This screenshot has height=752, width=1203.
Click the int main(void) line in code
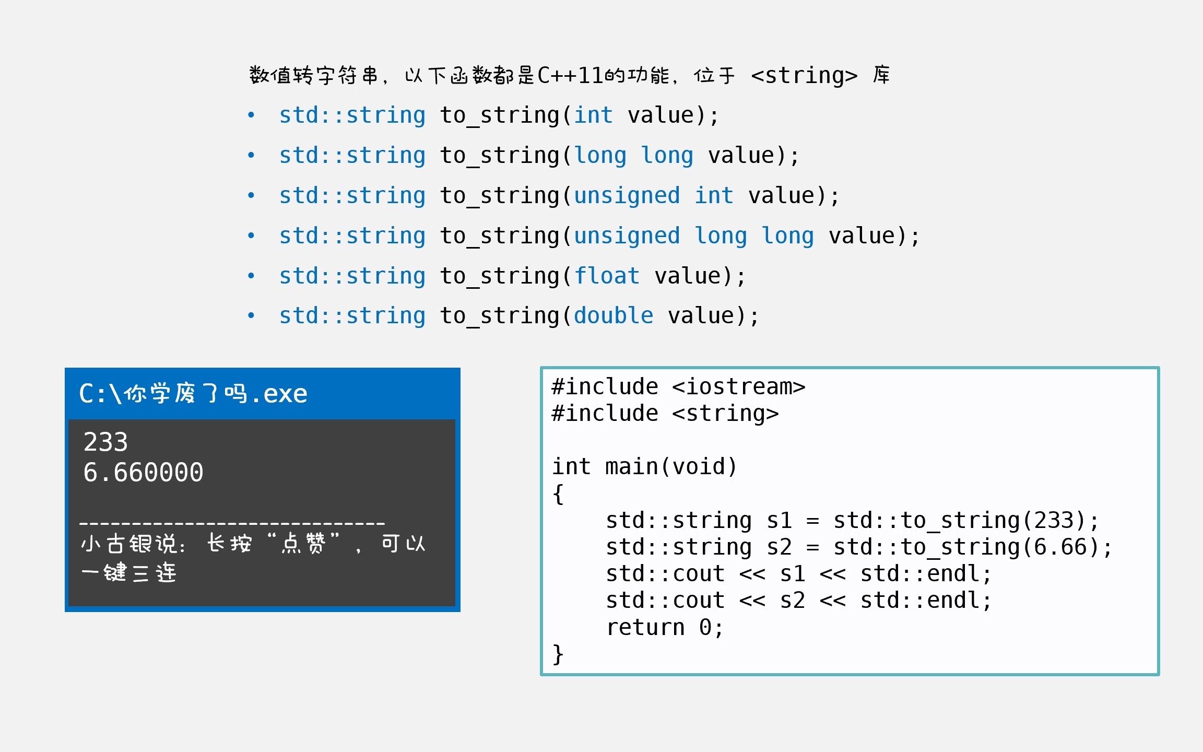click(644, 466)
